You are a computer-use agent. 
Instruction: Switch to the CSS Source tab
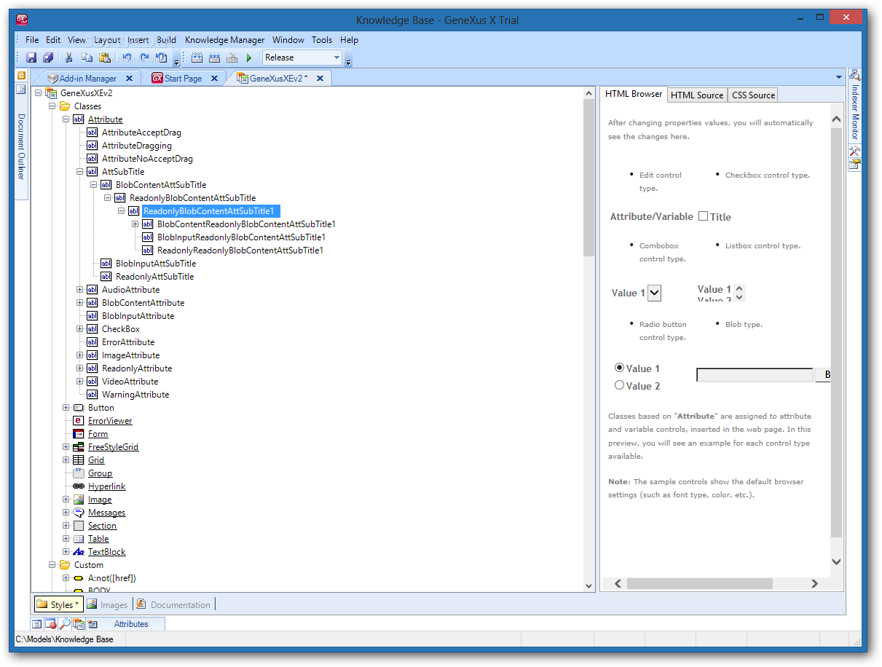pos(753,95)
